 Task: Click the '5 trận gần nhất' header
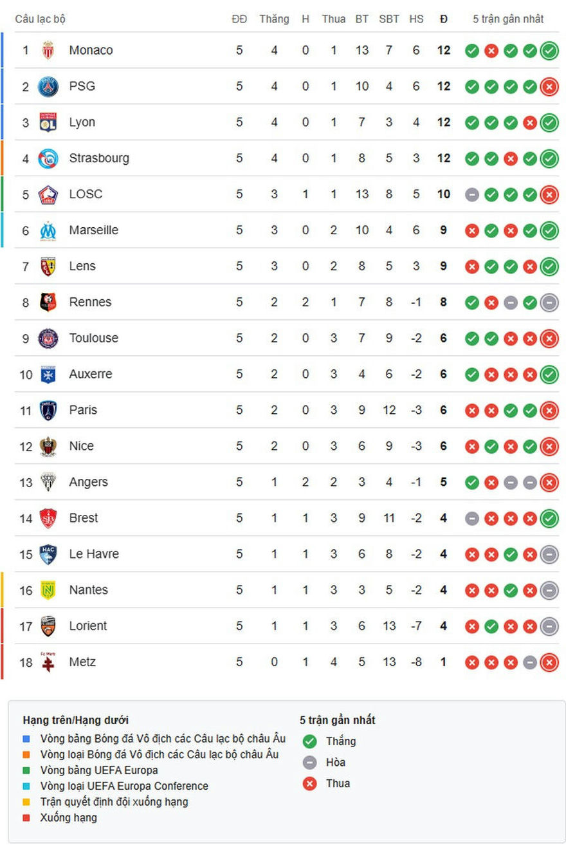tap(508, 19)
